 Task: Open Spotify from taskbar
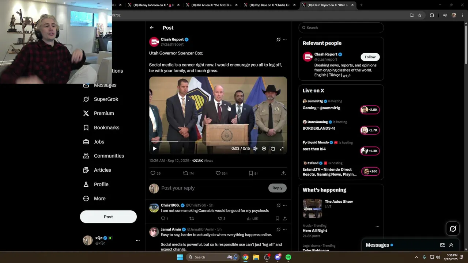(288, 257)
